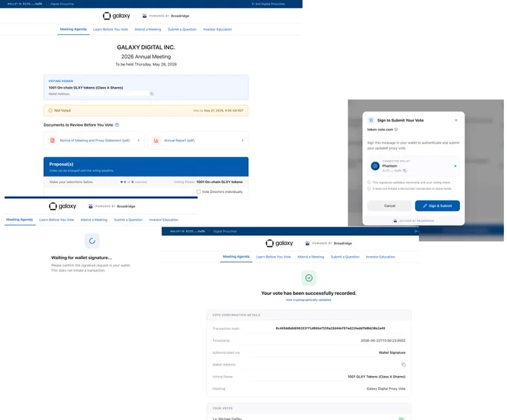
Task: Click help icon beside Documents to Review
Action: pos(117,125)
